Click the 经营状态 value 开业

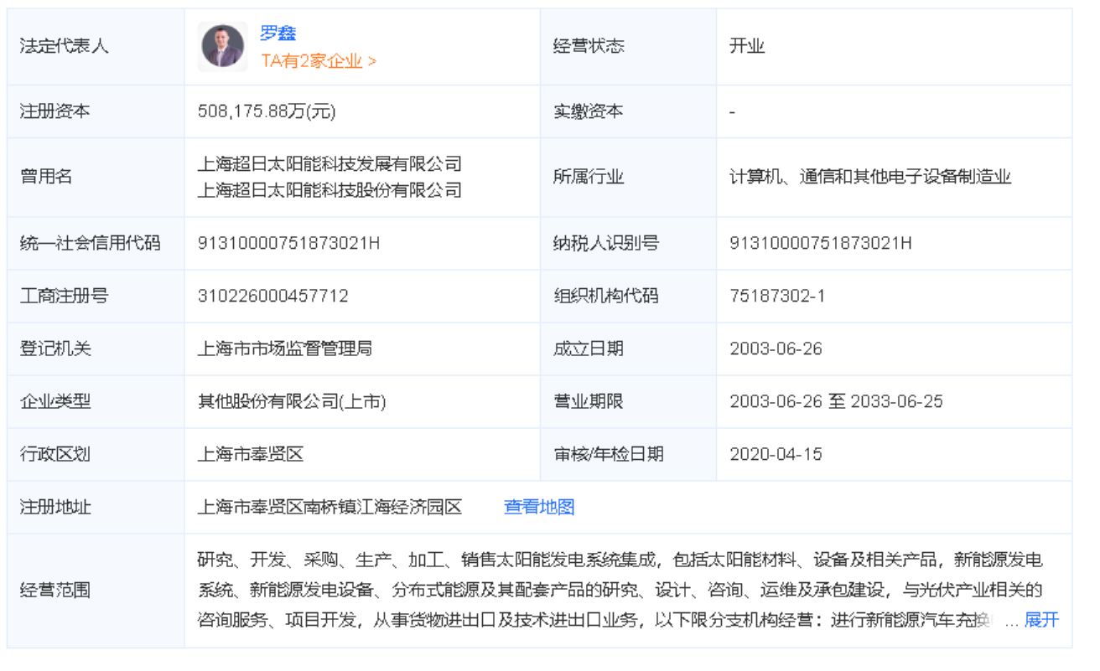(746, 46)
